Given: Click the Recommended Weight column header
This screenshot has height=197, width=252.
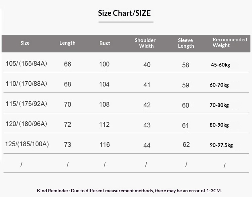Looking at the screenshot, I should point(229,42).
